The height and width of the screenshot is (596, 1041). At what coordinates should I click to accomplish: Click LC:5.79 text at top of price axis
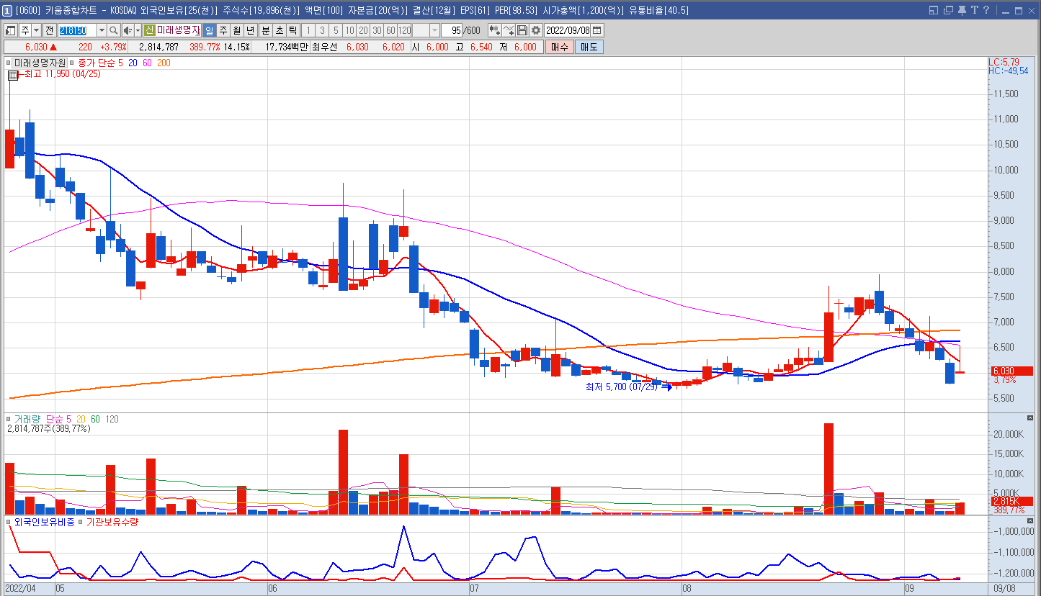[1003, 63]
